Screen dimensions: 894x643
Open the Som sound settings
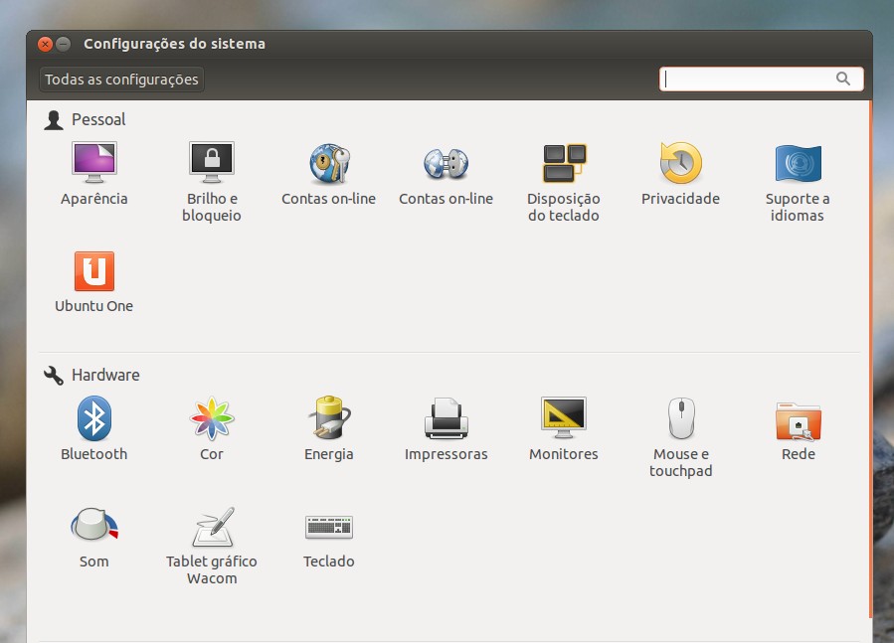(94, 526)
